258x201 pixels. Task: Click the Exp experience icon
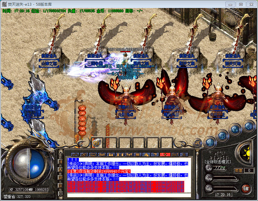pos(209,178)
